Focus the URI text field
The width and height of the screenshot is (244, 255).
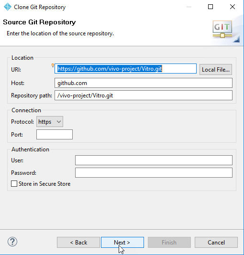pos(125,69)
